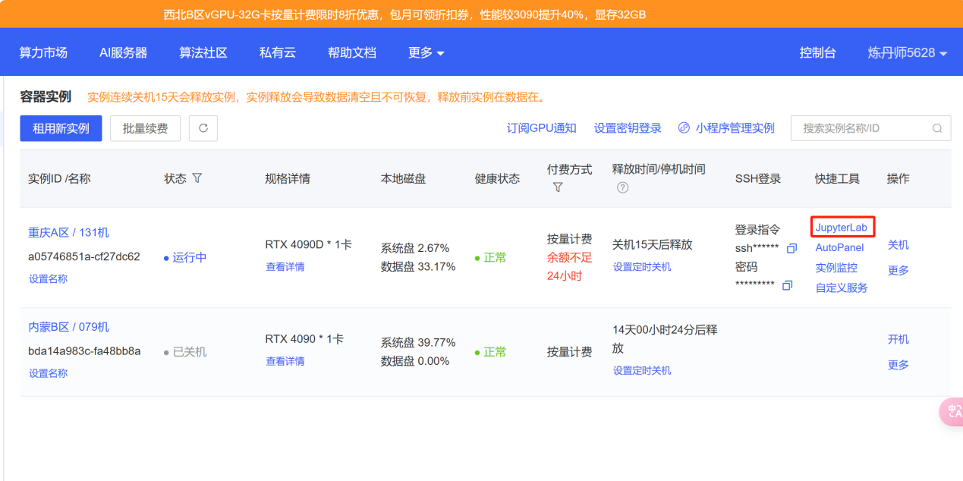Click the status column filter icon

(x=197, y=178)
